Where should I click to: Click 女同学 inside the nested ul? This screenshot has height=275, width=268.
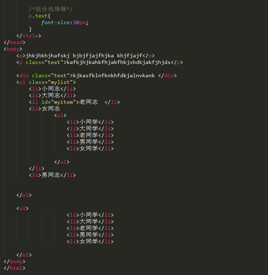[89, 149]
